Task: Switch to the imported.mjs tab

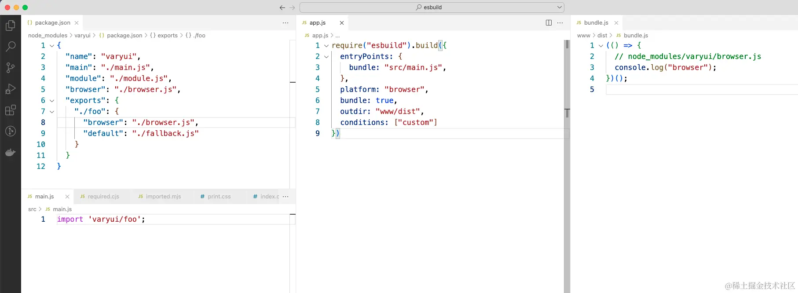Action: [163, 197]
